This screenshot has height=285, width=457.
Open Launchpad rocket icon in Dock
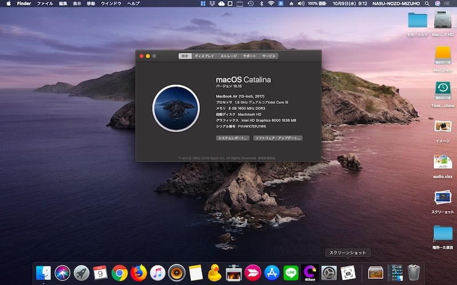click(x=81, y=273)
